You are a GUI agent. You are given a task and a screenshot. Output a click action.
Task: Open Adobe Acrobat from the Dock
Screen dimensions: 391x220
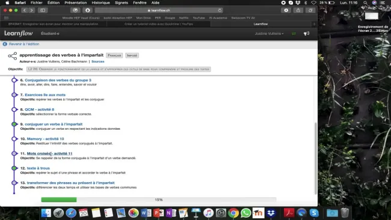[289, 213]
